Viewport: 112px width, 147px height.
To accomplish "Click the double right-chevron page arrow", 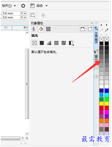I will [x=25, y=143].
